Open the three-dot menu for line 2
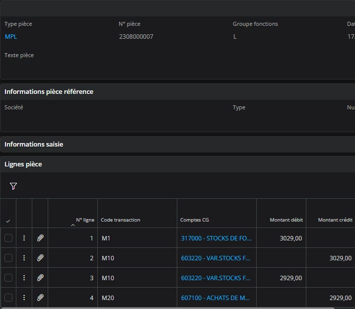Viewport: 355px width, 309px height. coord(24,258)
